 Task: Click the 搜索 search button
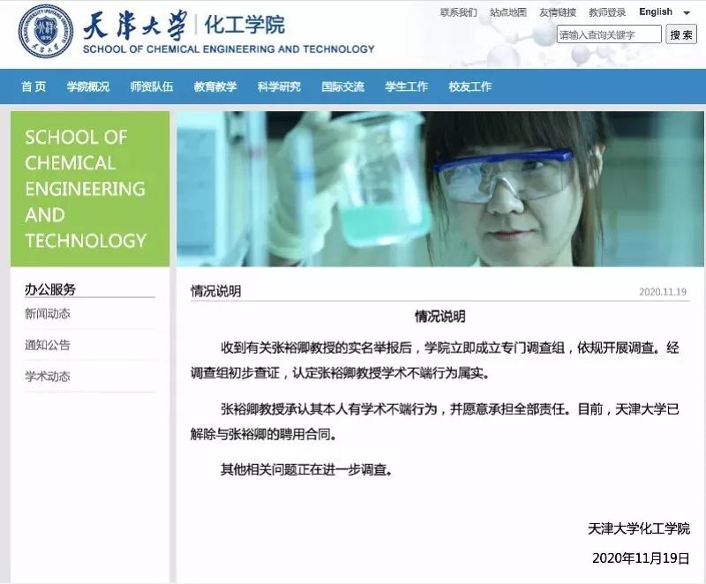click(x=681, y=34)
